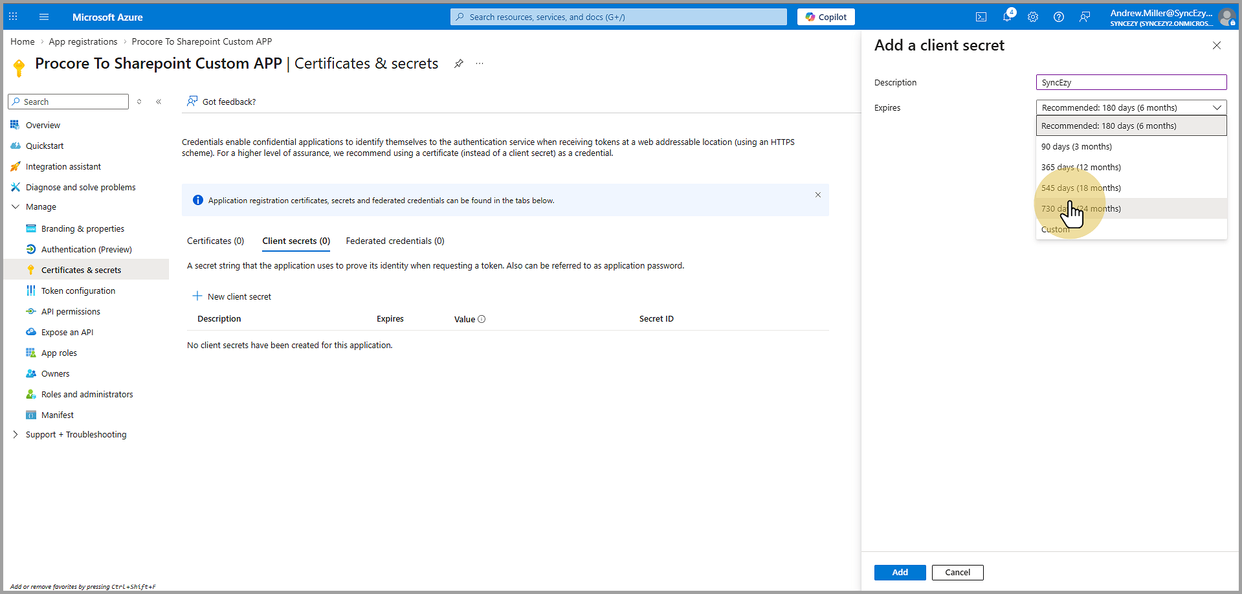Open the notifications bell icon
The width and height of the screenshot is (1242, 594).
(1007, 17)
